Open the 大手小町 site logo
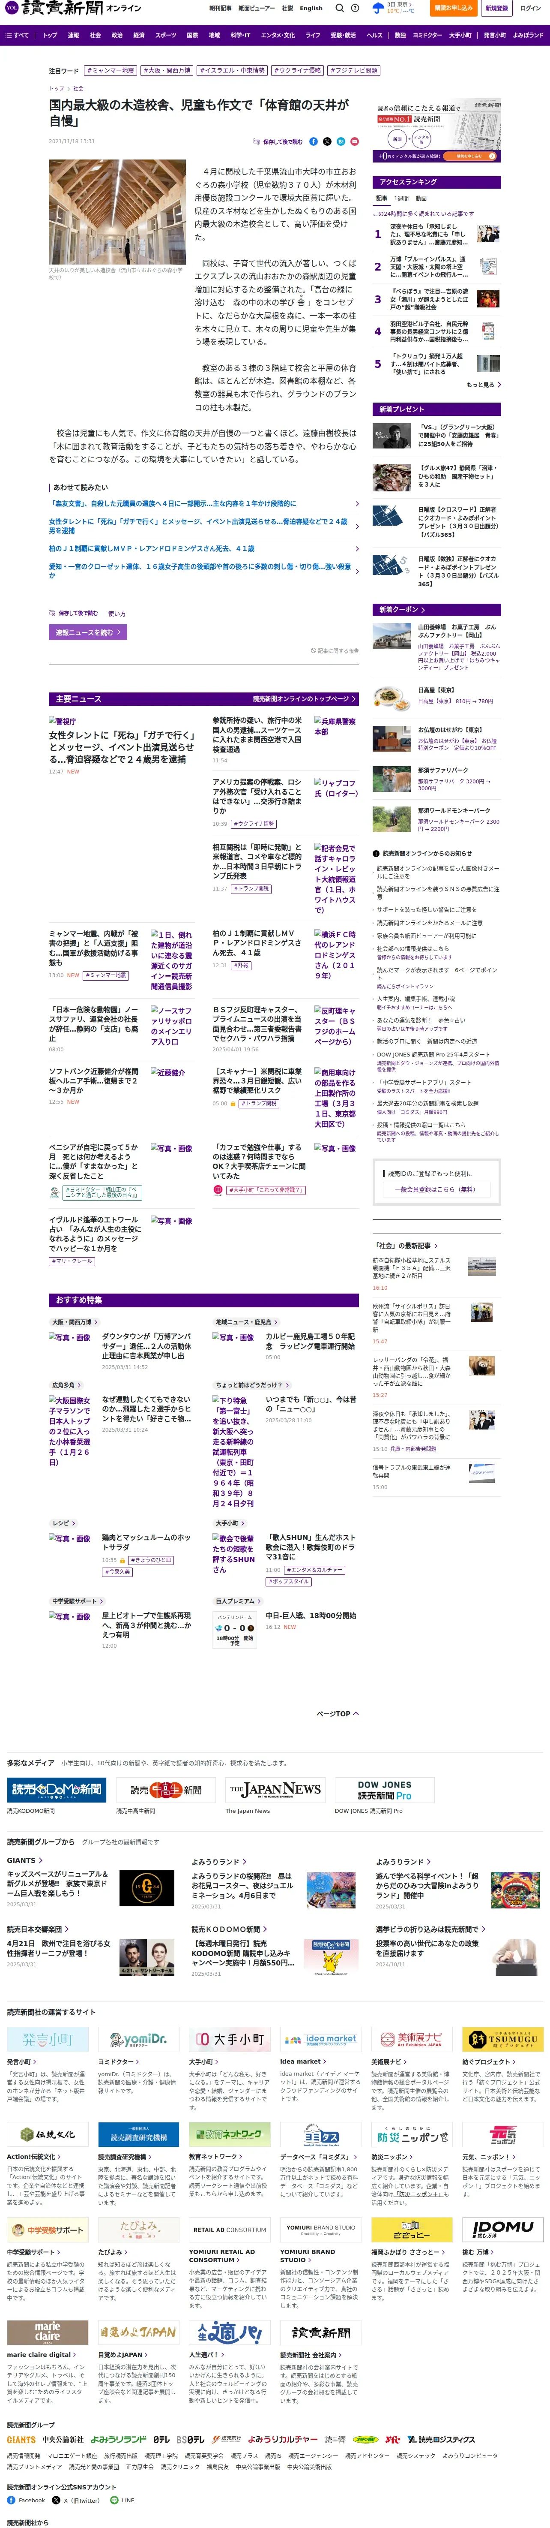Screen dimensions: 550x2528 [x=230, y=2038]
